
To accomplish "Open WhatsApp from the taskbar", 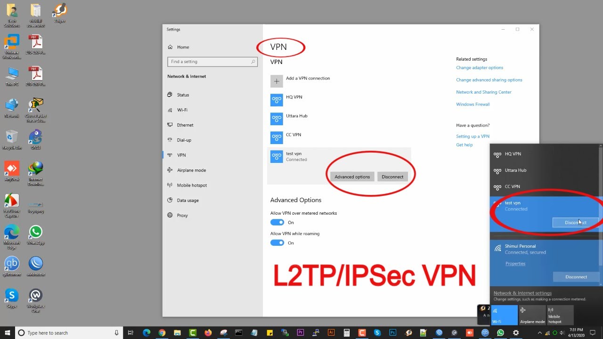I will [500, 333].
